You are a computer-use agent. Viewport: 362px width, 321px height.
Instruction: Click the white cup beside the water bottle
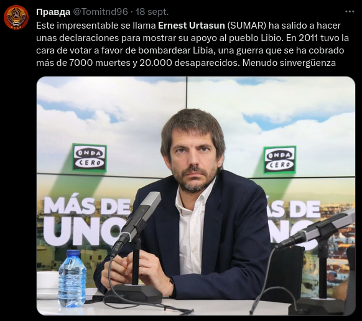47,286
